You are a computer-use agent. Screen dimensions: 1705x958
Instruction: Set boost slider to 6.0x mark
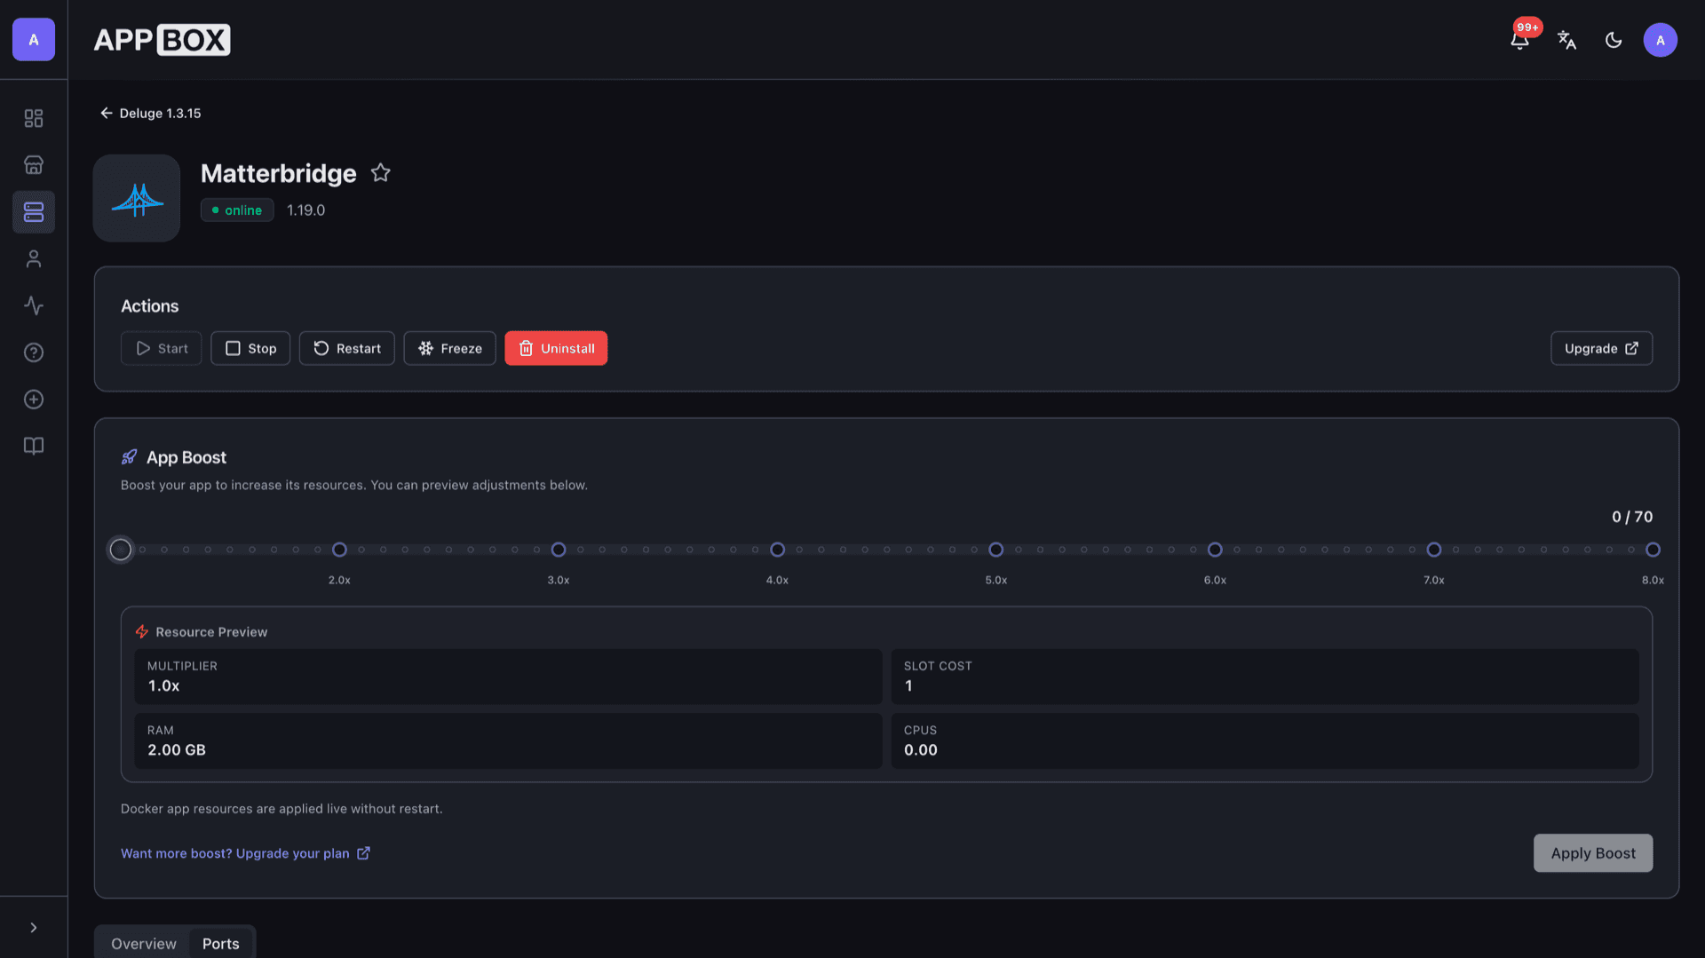point(1215,550)
